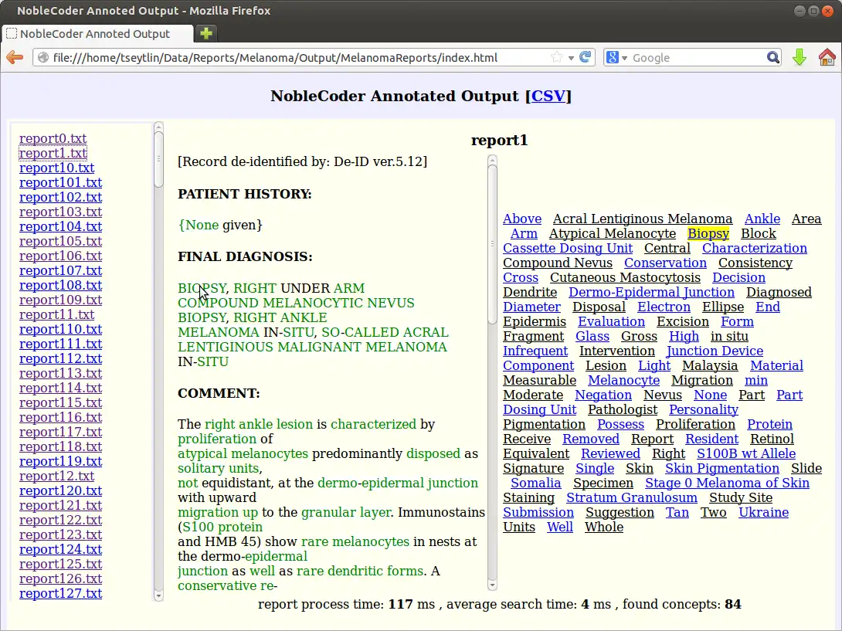Open report127.txt in the list
The width and height of the screenshot is (842, 631).
(x=61, y=593)
